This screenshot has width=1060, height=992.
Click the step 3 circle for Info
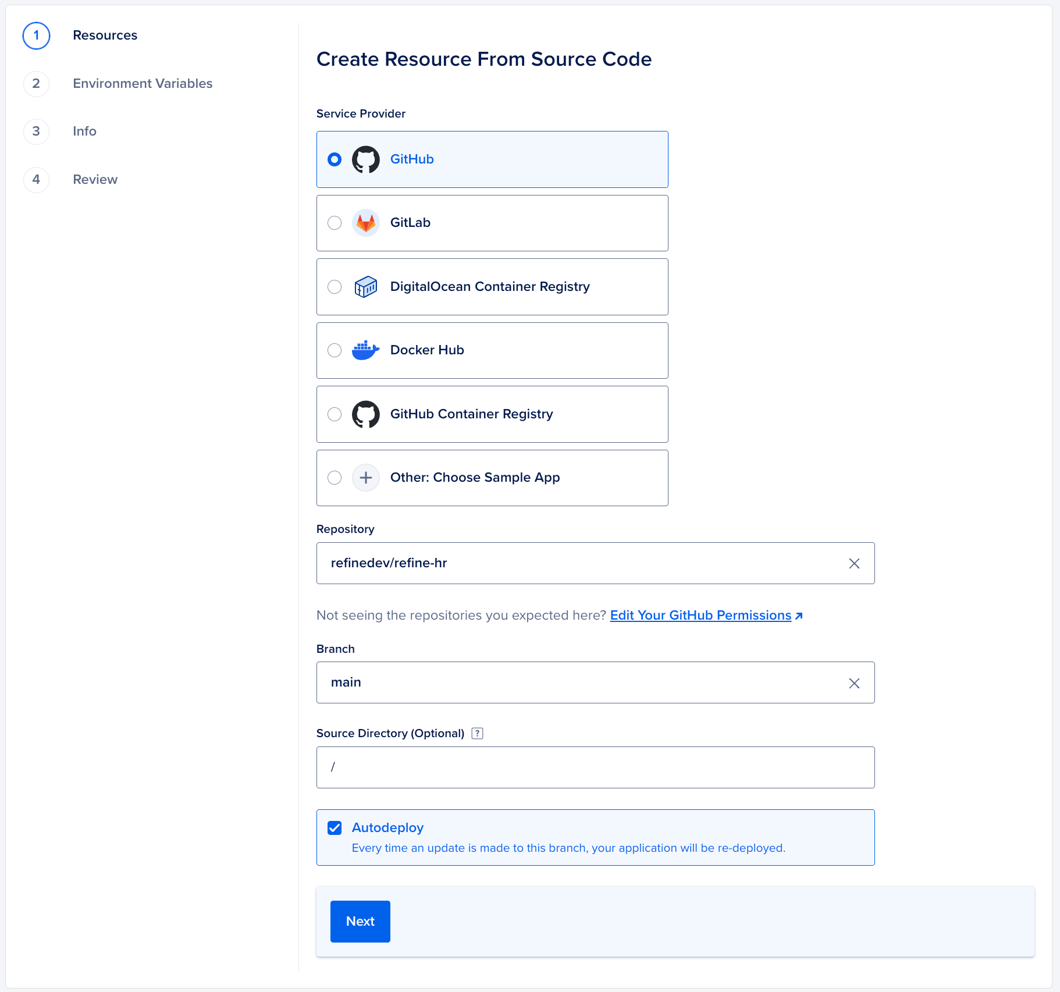pos(36,131)
